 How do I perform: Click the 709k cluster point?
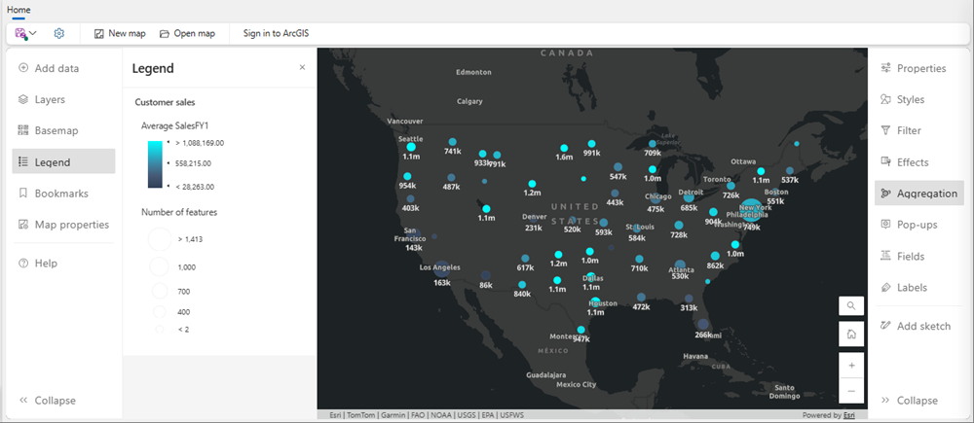click(x=653, y=144)
